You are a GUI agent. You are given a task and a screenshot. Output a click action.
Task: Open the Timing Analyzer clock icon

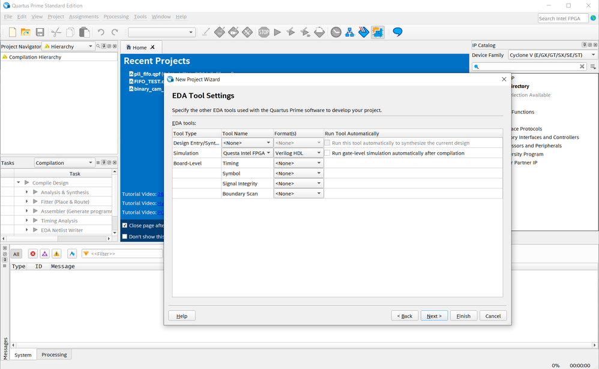pyautogui.click(x=336, y=32)
